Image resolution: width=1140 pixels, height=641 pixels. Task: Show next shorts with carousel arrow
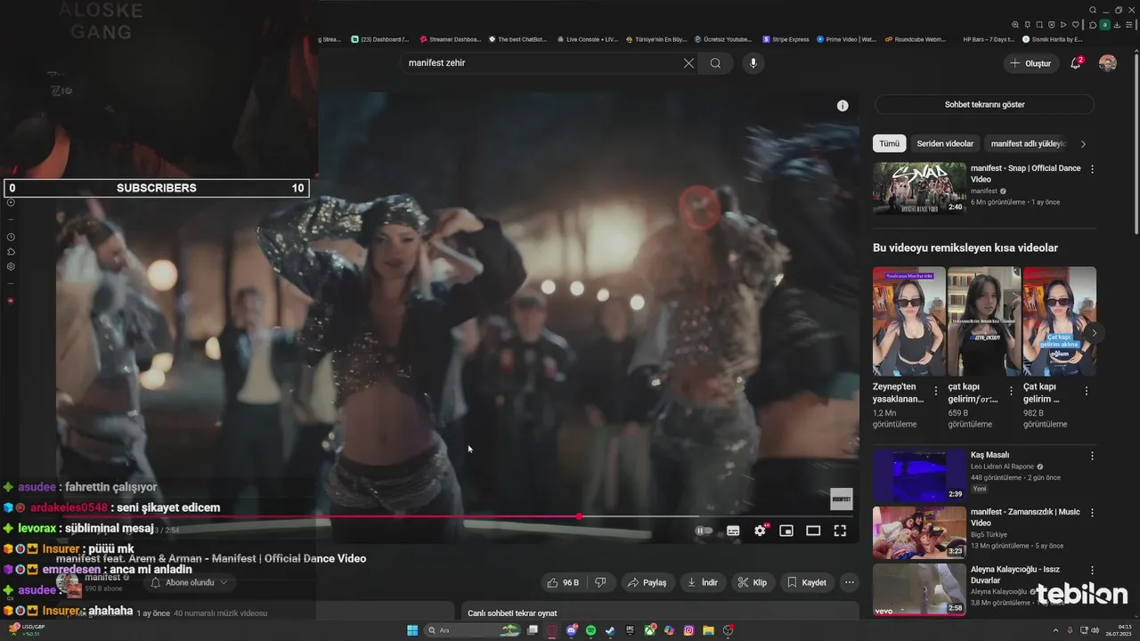tap(1094, 333)
